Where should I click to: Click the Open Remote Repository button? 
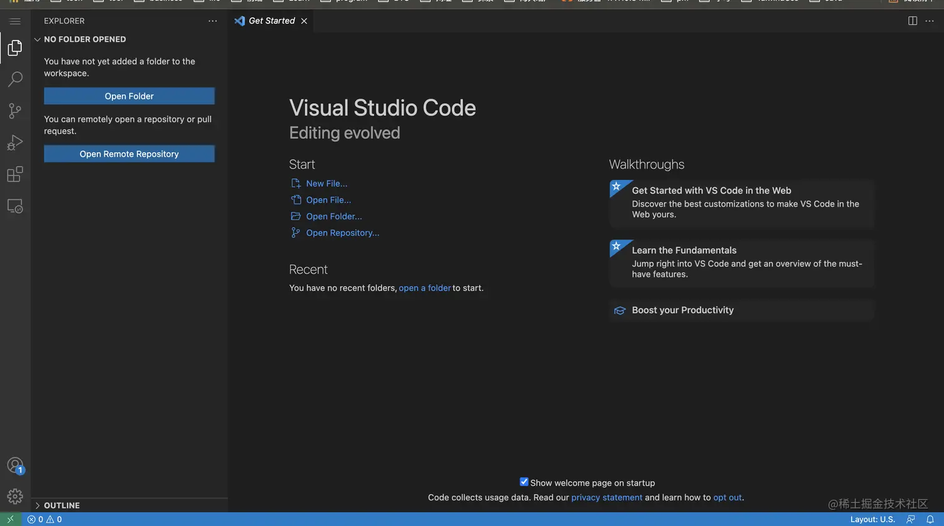(x=129, y=154)
